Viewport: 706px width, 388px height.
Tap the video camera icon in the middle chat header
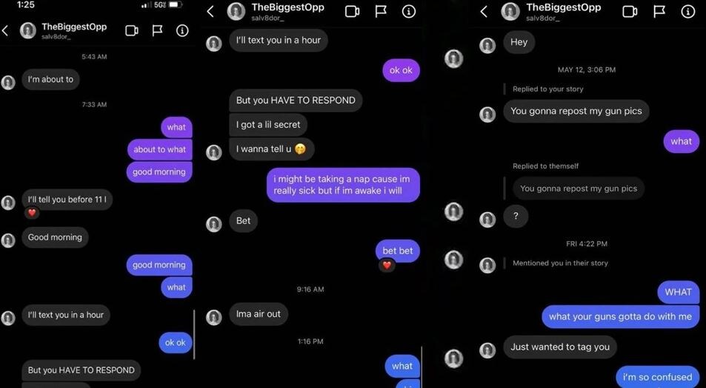pos(352,12)
